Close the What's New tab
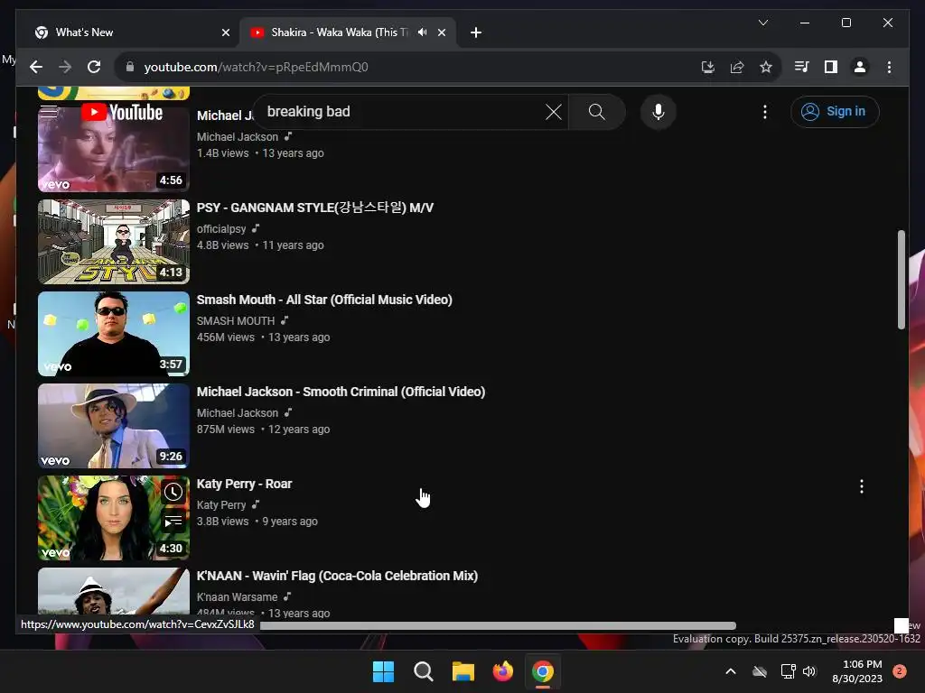This screenshot has height=693, width=925. [x=225, y=32]
